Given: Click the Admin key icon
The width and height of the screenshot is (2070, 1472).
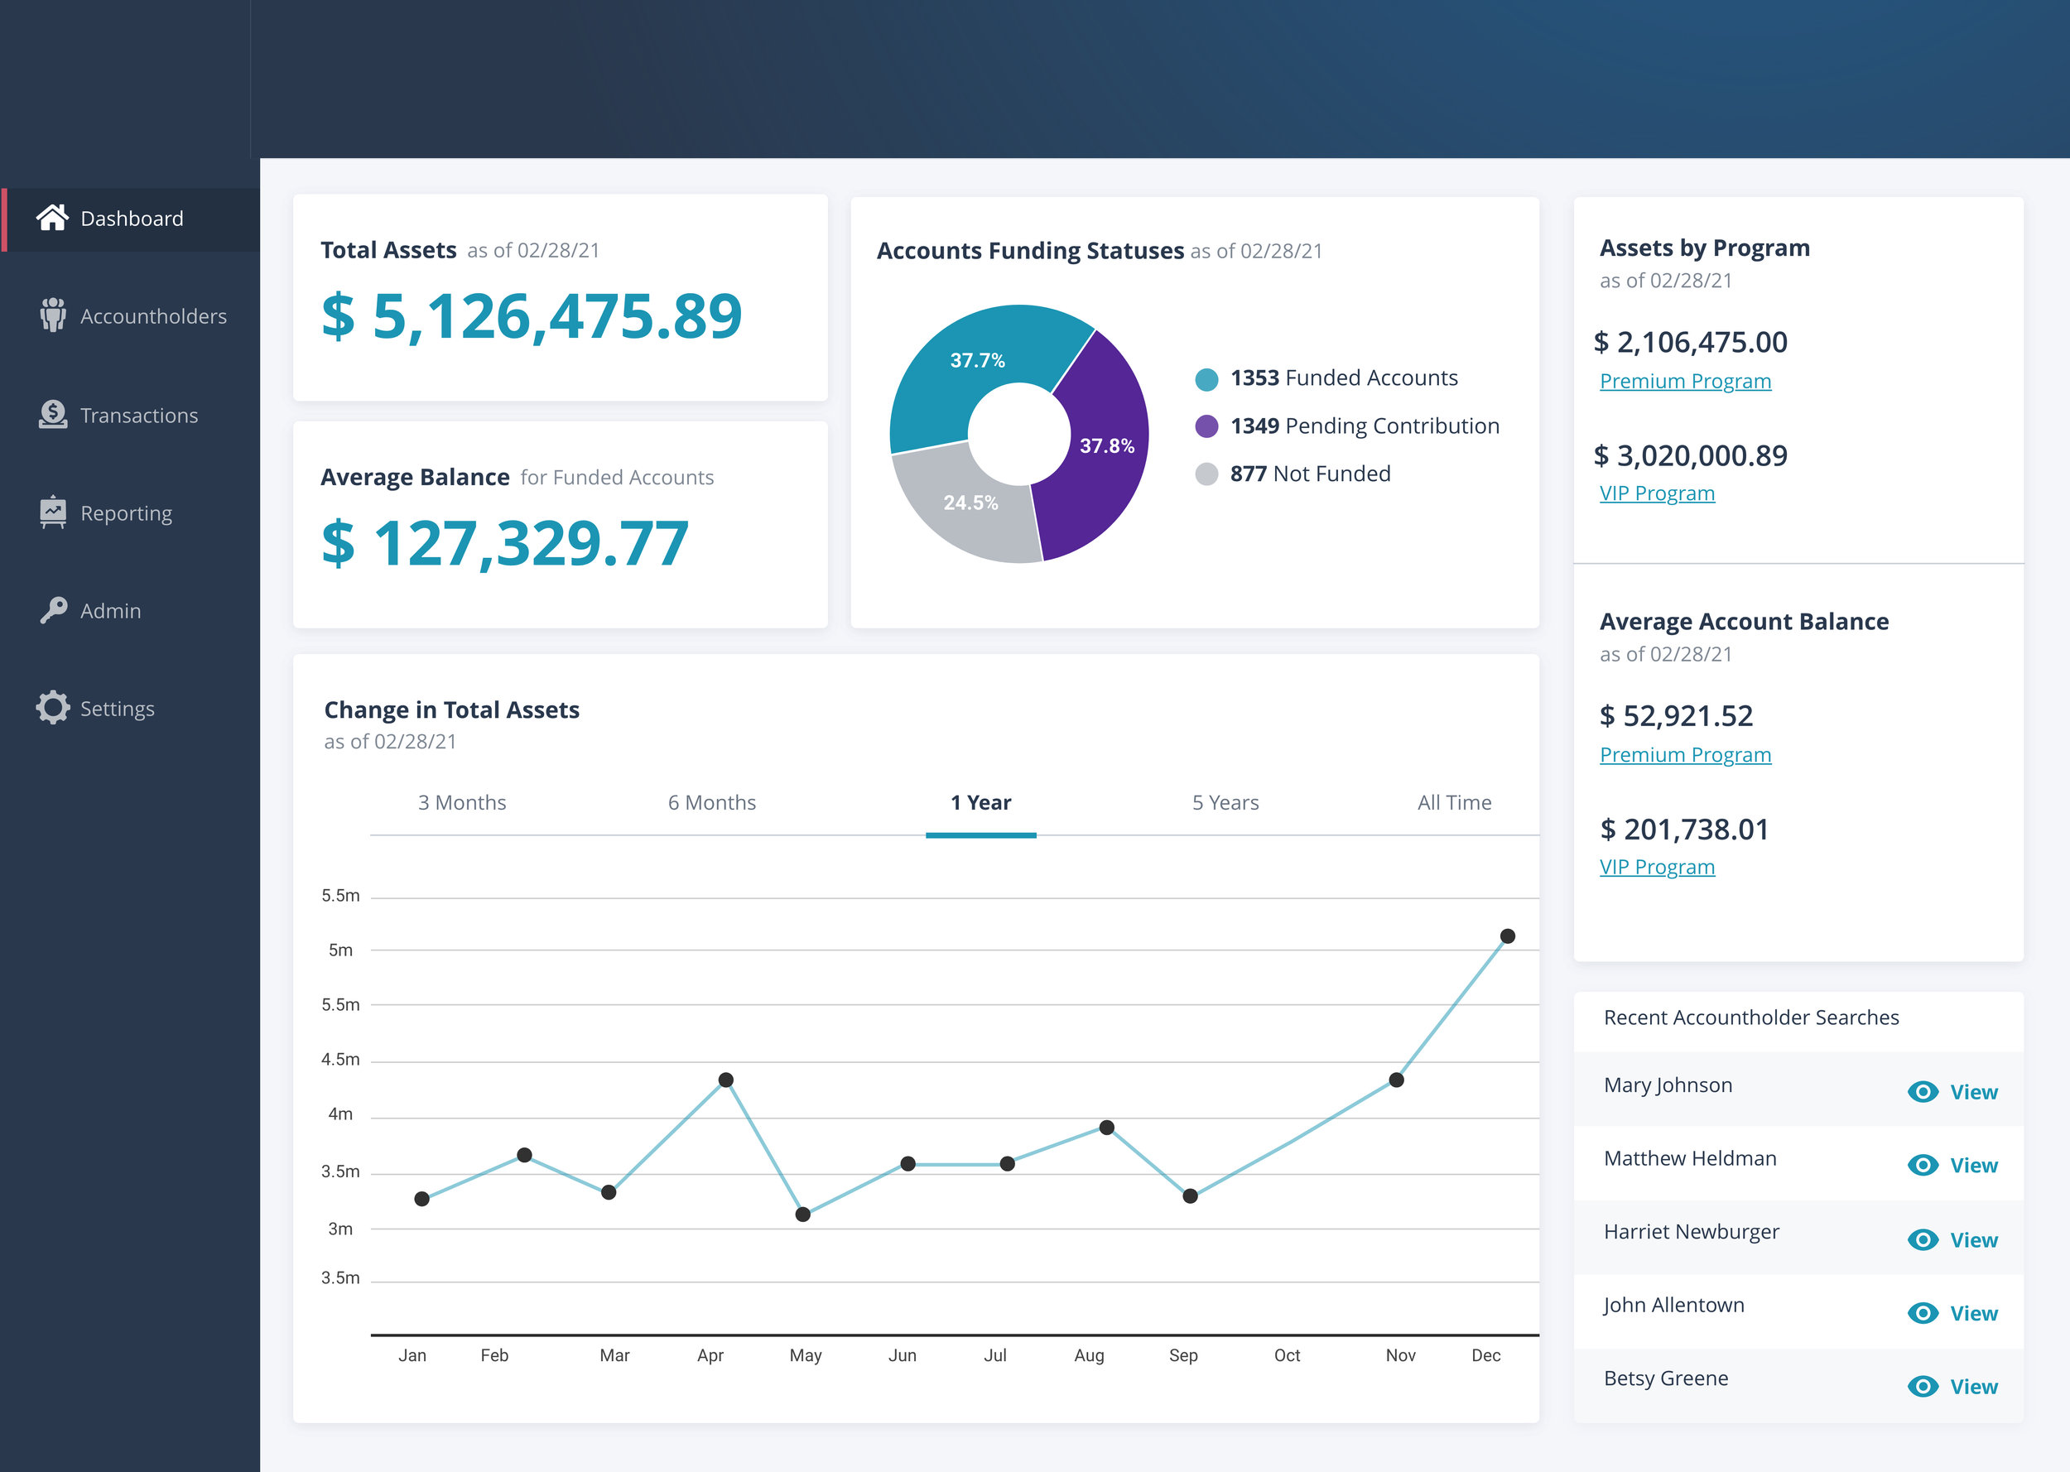Looking at the screenshot, I should 52,610.
